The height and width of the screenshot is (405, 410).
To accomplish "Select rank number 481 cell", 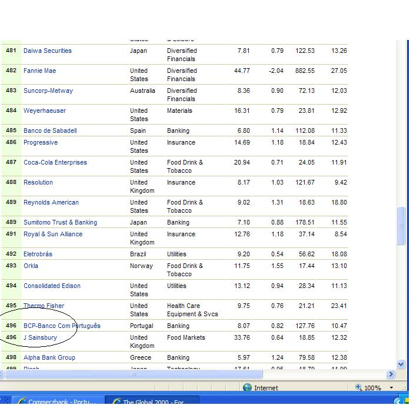I will [x=11, y=51].
